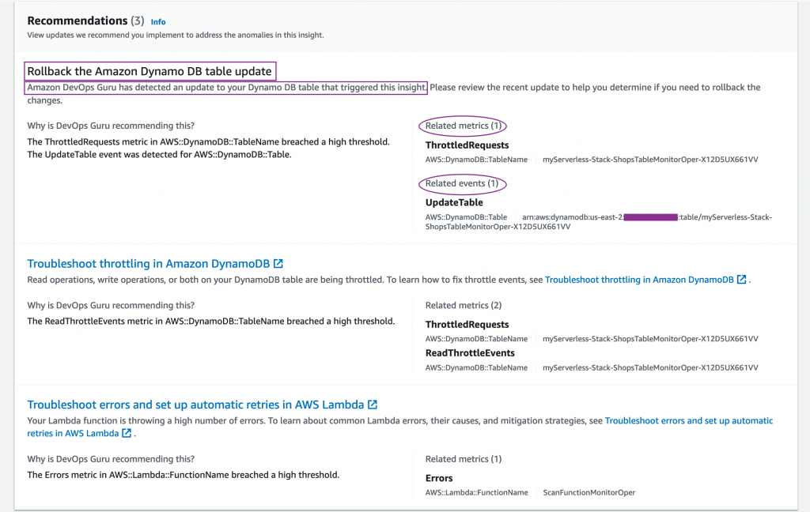
Task: Click external link icon after inline DynamoDB throttling link
Action: pos(743,279)
